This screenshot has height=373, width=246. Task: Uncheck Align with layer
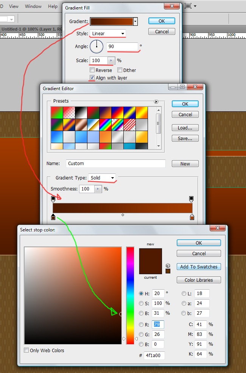[x=92, y=78]
